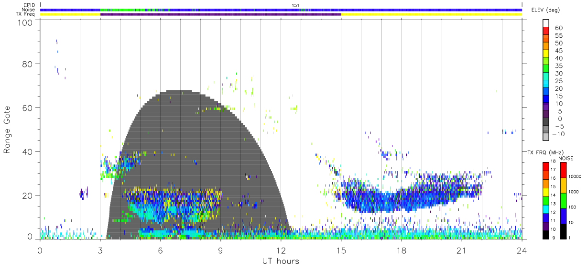Click the x-axis tick label 24
587x271 pixels.
(x=522, y=250)
